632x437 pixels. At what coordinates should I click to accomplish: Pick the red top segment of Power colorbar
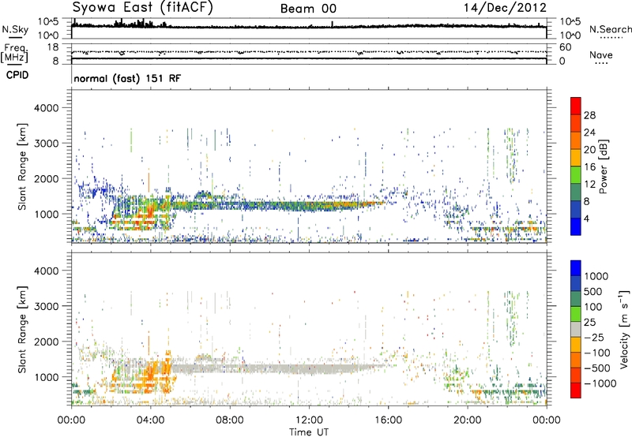576,106
